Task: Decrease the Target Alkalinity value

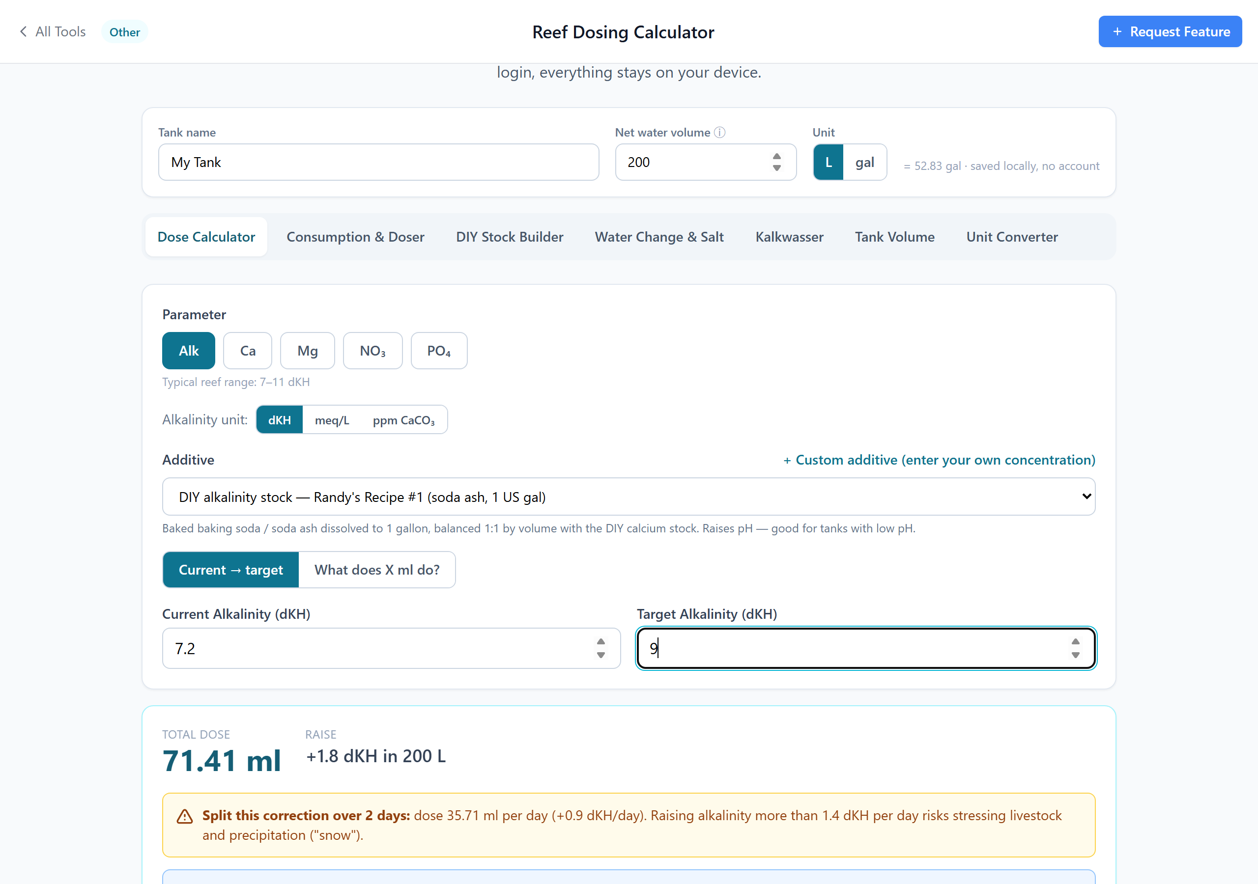Action: tap(1075, 655)
